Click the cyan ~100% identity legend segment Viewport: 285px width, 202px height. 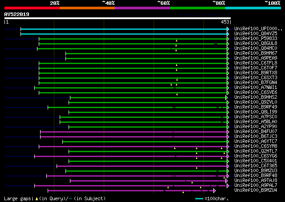click(253, 8)
